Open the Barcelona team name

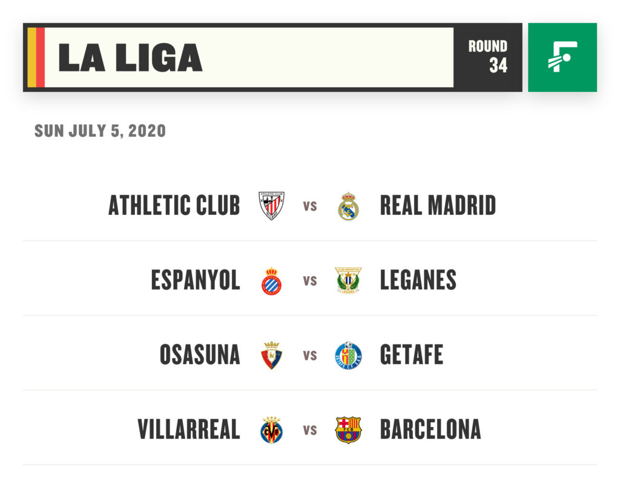click(430, 429)
